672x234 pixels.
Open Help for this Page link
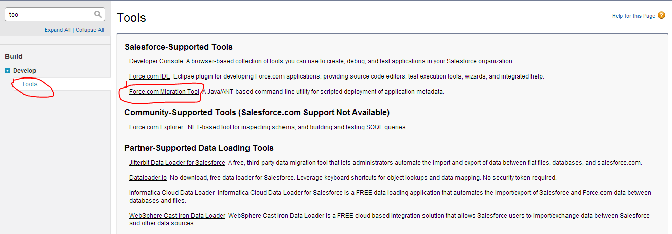[633, 16]
